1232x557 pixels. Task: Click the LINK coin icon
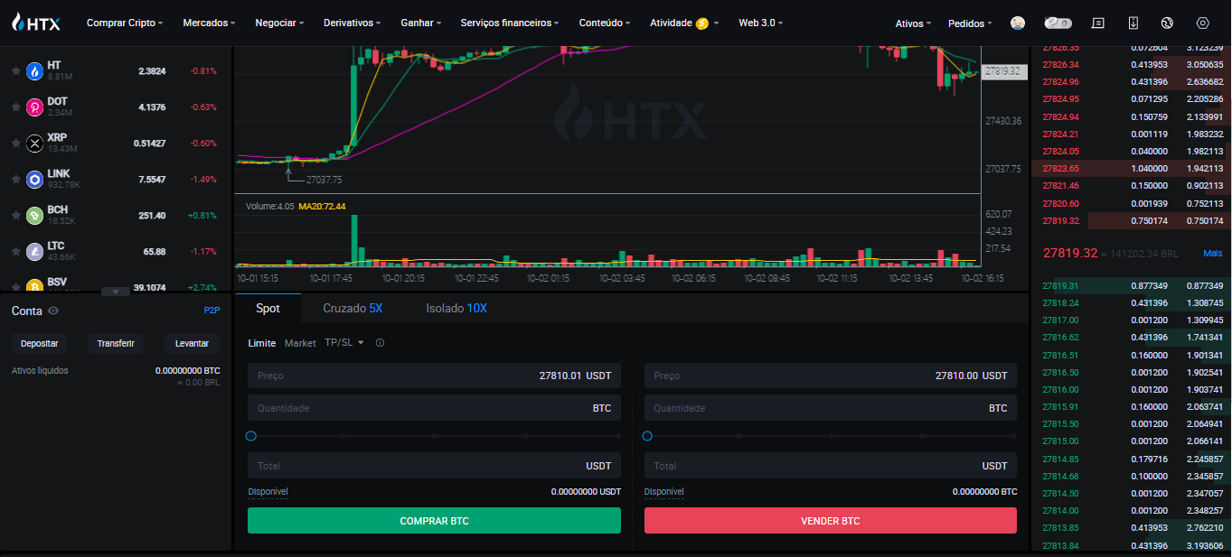tap(34, 180)
